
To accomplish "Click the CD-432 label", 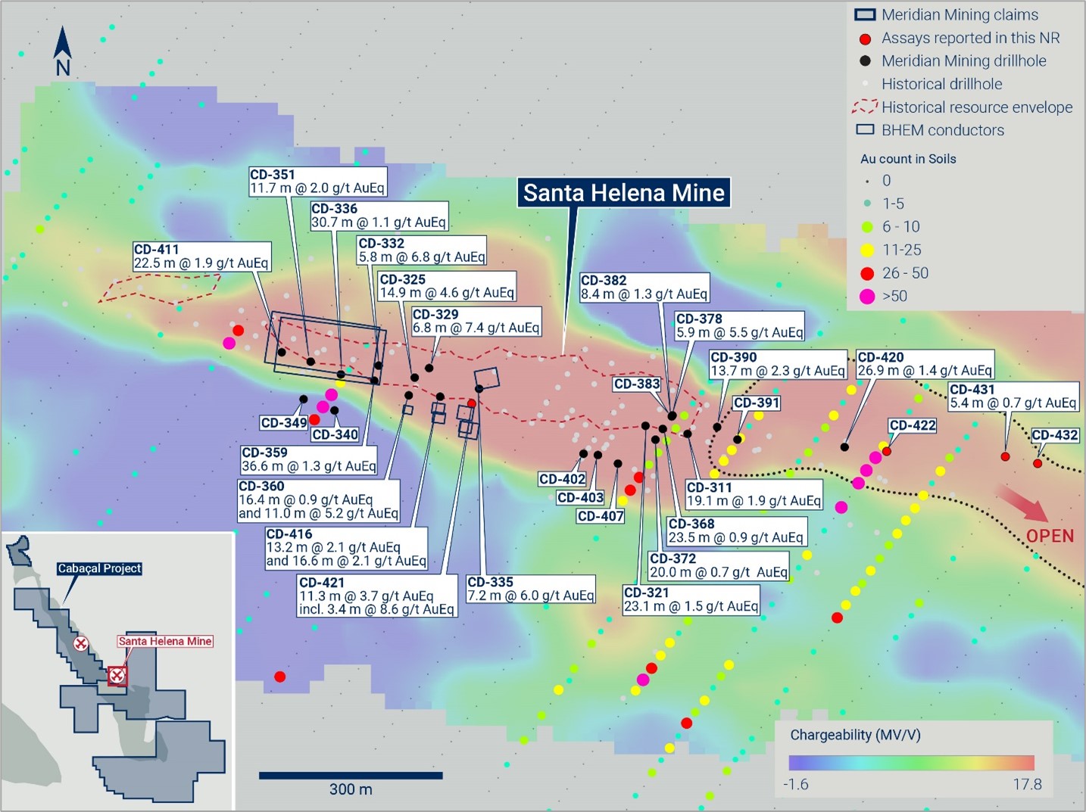I will point(1055,435).
